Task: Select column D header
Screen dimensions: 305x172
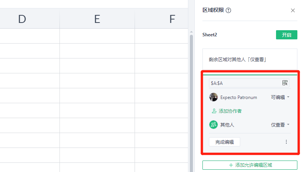Action: coord(22,19)
